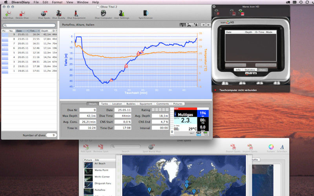
Task: Click deepest-point warning marker on dive graph
Action: (111, 80)
